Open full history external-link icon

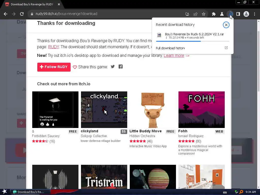click(226, 48)
